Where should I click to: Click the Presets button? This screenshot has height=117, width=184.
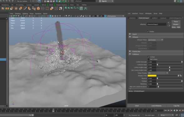176,24
